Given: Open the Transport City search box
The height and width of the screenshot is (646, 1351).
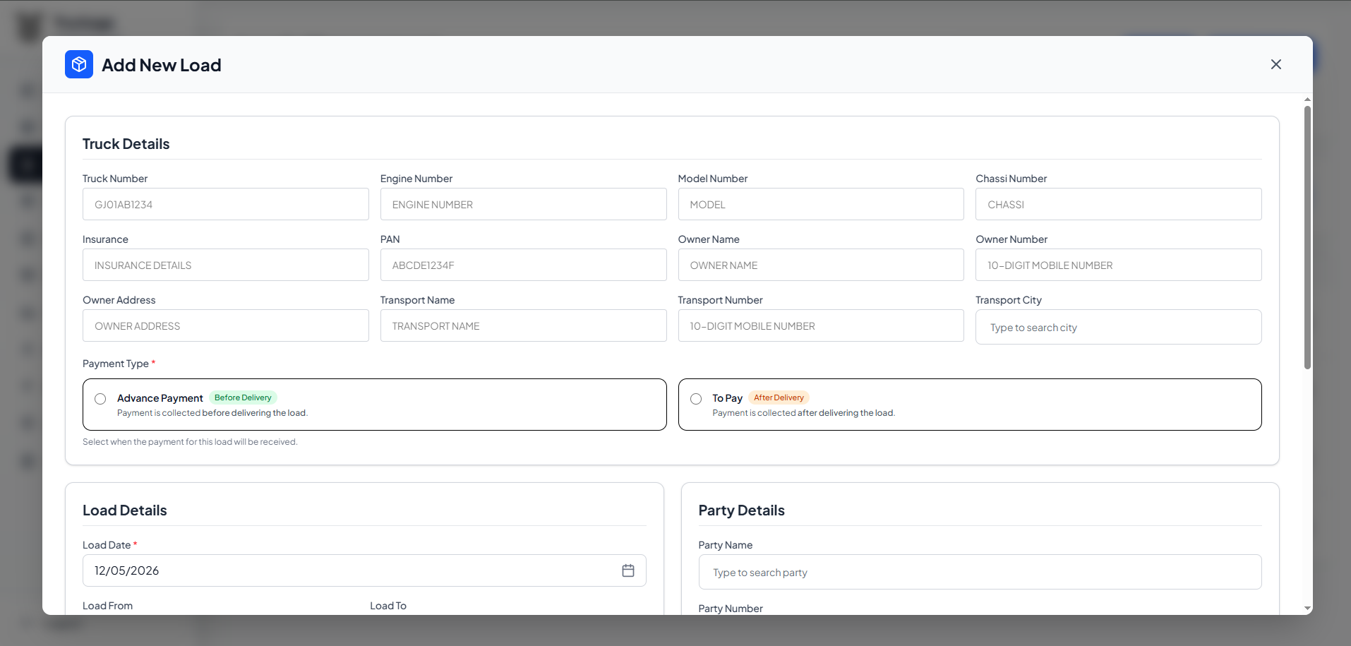Looking at the screenshot, I should pos(1119,327).
